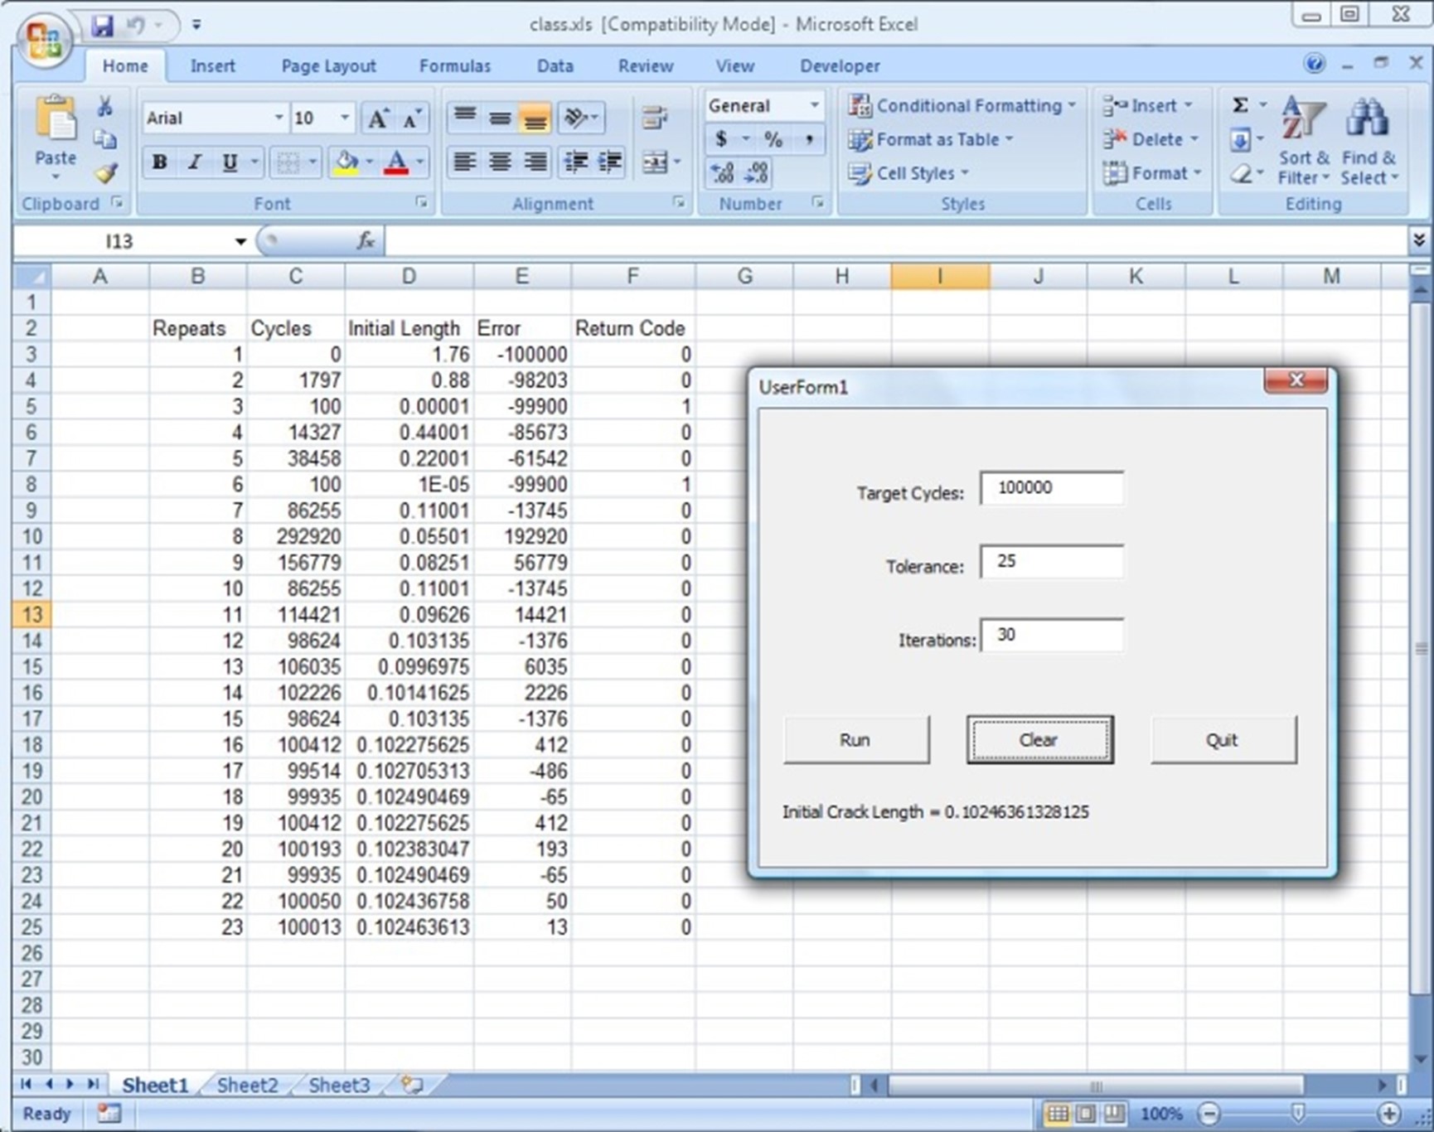
Task: Click the Grow Font icon
Action: [378, 119]
